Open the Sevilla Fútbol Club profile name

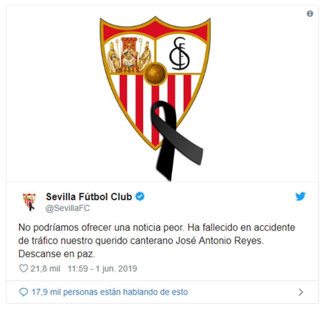pos(89,197)
